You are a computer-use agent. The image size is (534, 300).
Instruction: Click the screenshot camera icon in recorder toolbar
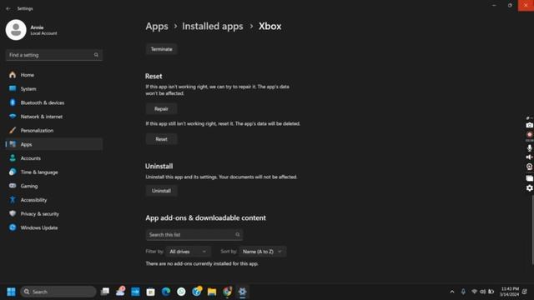(x=529, y=125)
